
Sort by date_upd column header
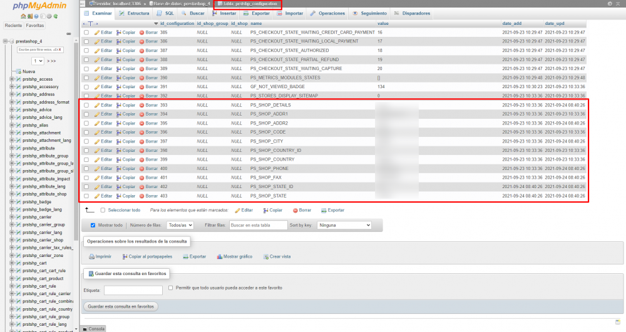point(555,24)
